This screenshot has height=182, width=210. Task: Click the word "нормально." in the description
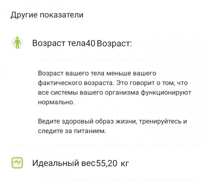tap(56, 102)
